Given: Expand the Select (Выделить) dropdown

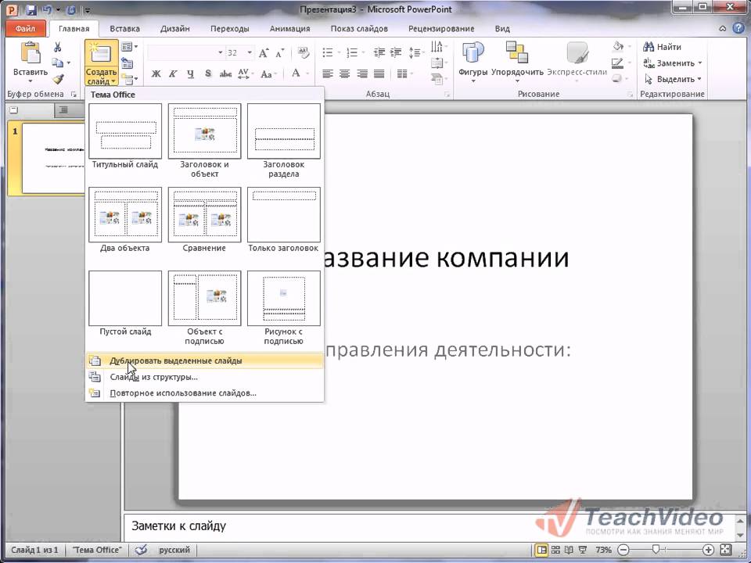Looking at the screenshot, I should coord(699,79).
